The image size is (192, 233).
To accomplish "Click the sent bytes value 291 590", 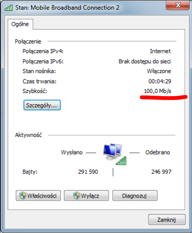I will pyautogui.click(x=88, y=172).
